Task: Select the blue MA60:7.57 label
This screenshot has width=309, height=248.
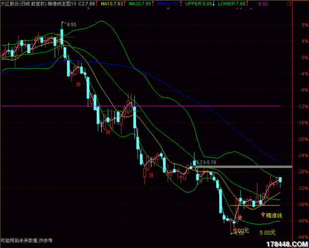Action: pos(168,3)
